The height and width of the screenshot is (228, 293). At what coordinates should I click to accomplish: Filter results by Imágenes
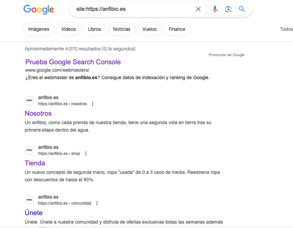[x=39, y=29]
